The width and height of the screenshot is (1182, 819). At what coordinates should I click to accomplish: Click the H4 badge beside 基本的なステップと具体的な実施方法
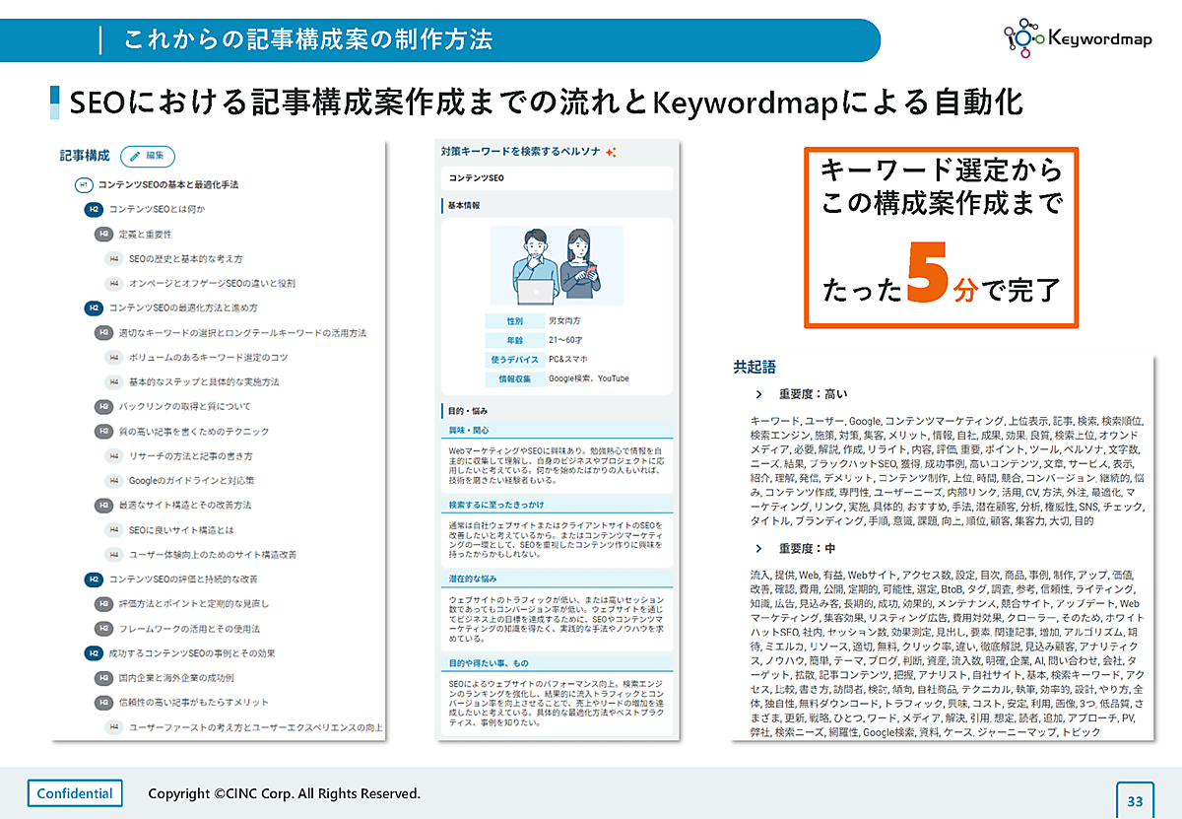coord(113,381)
